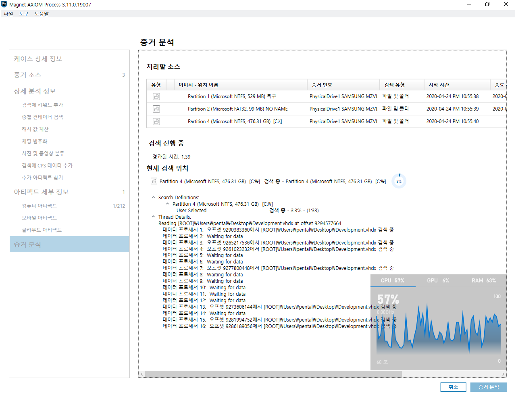Click the horizontal scrollbar thumb
The image size is (516, 397).
tap(273, 374)
